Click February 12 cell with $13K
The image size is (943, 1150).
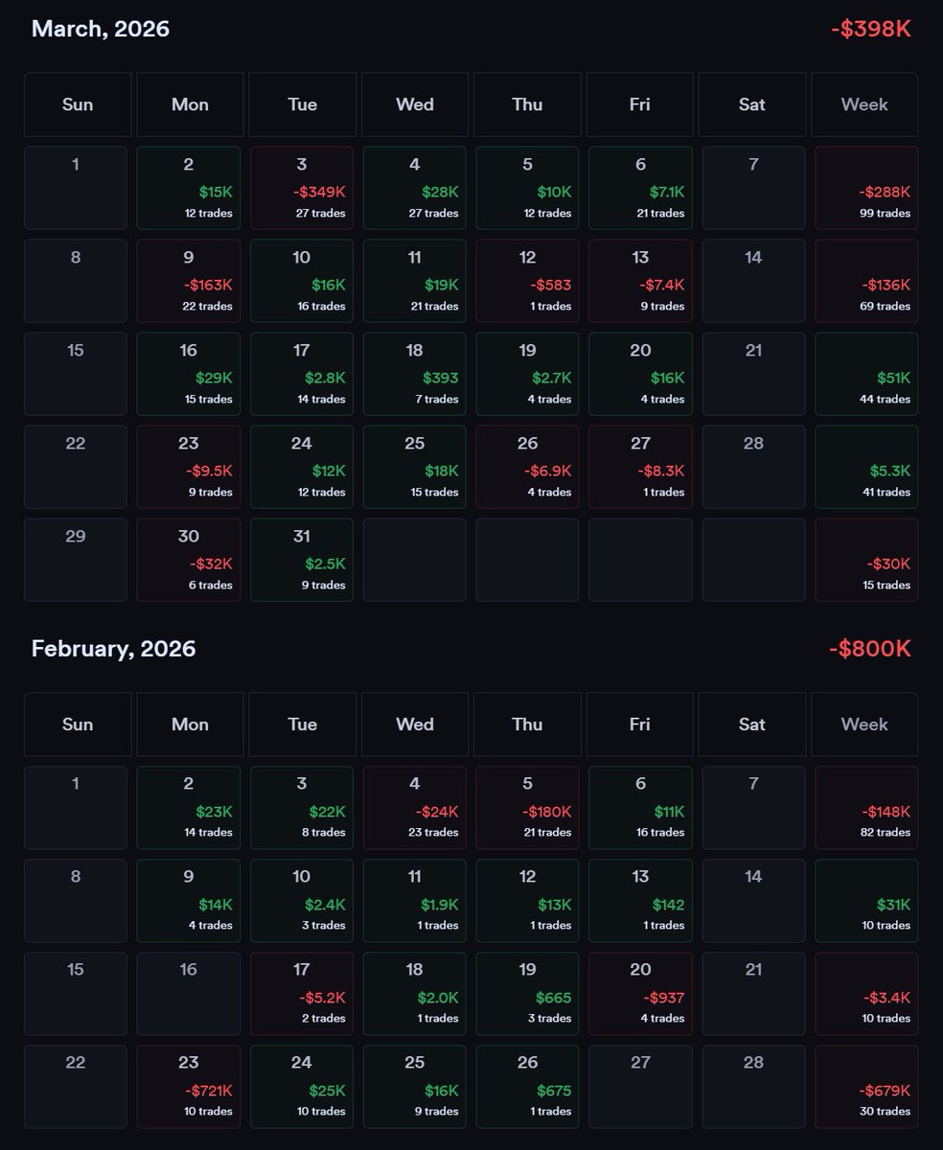pos(527,901)
